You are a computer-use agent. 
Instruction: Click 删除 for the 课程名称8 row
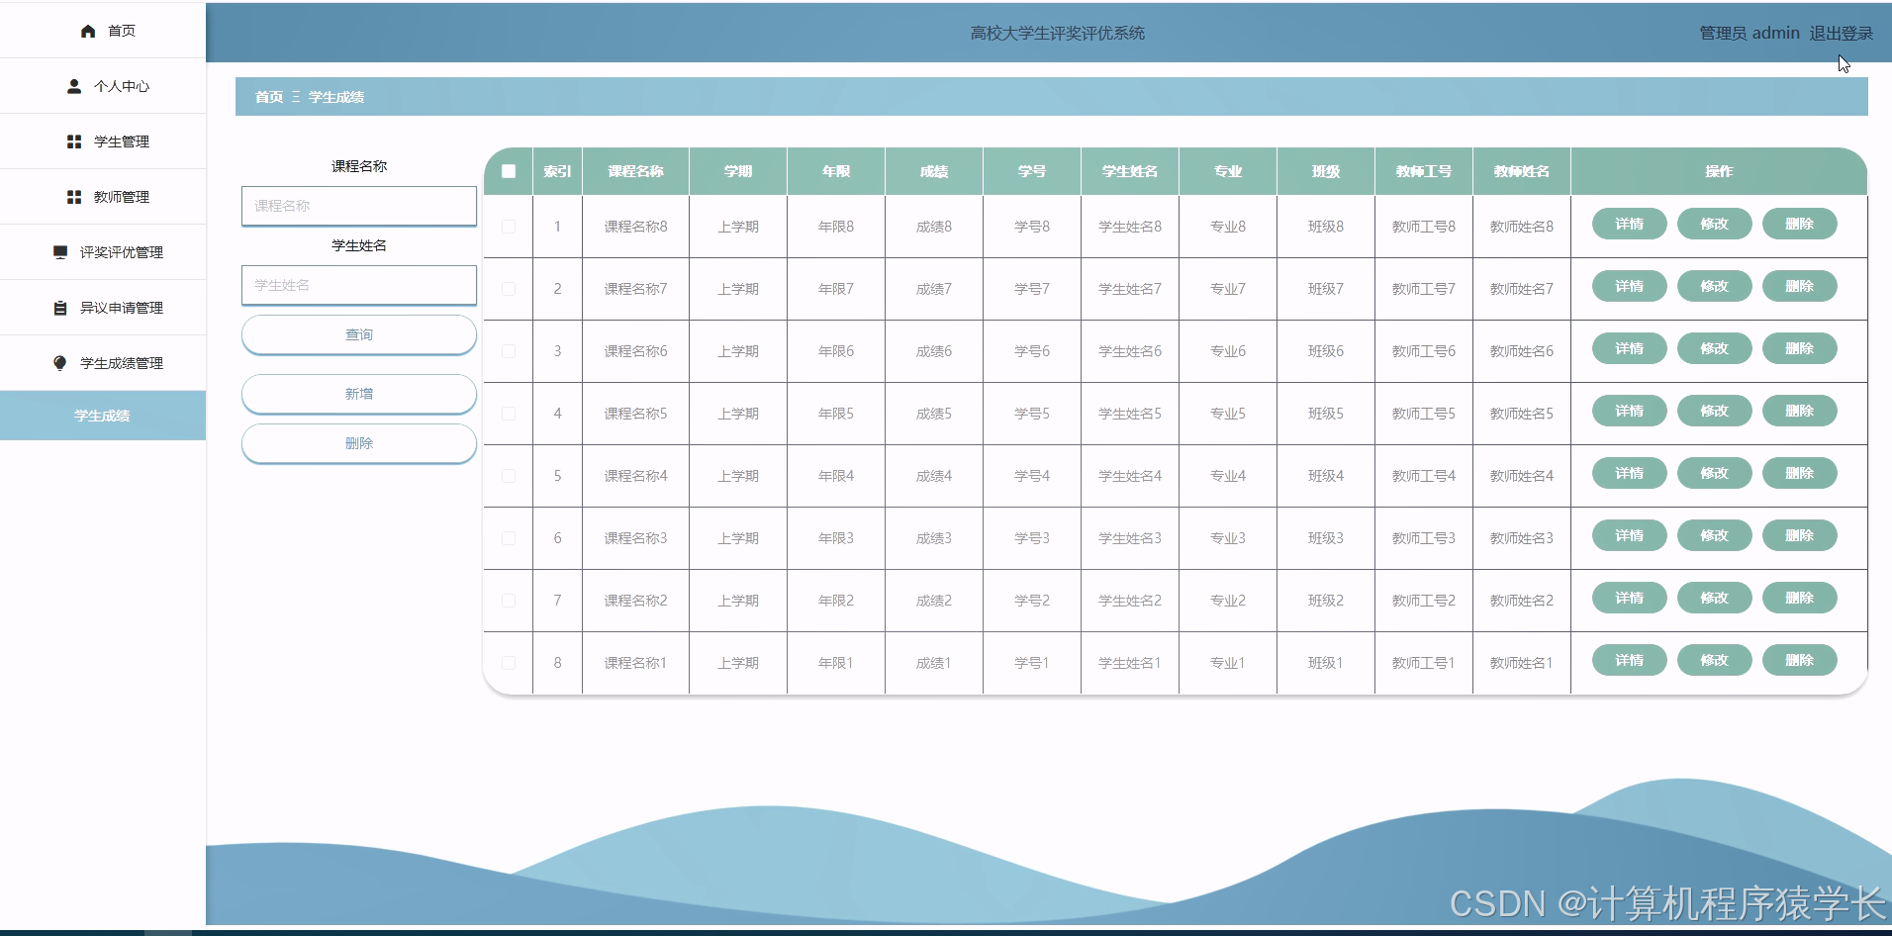tap(1799, 224)
